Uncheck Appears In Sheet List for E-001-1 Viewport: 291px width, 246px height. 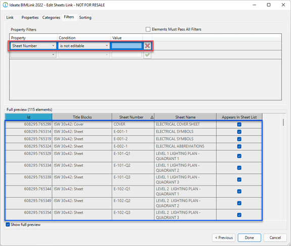pos(239,132)
